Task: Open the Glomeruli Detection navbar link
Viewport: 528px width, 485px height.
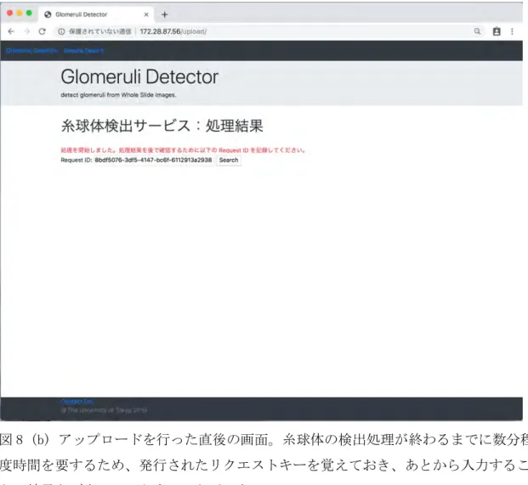Action: (32, 50)
